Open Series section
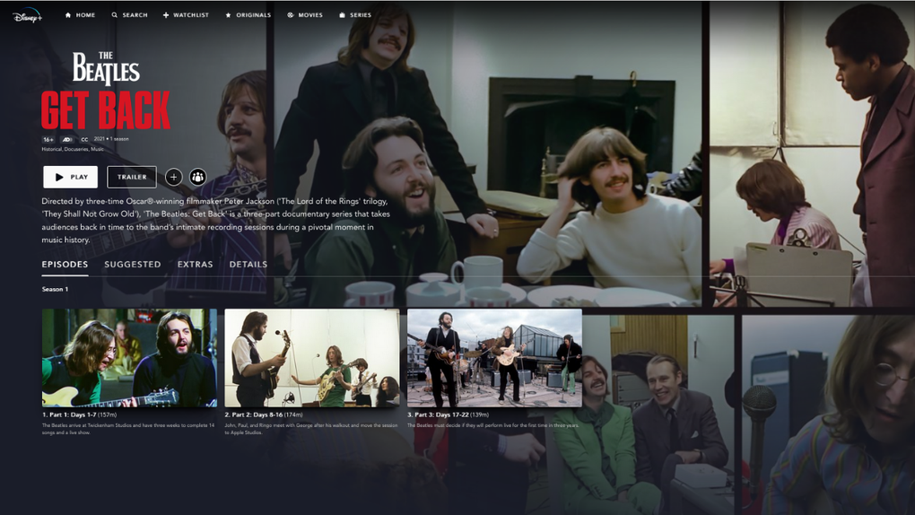 click(355, 15)
